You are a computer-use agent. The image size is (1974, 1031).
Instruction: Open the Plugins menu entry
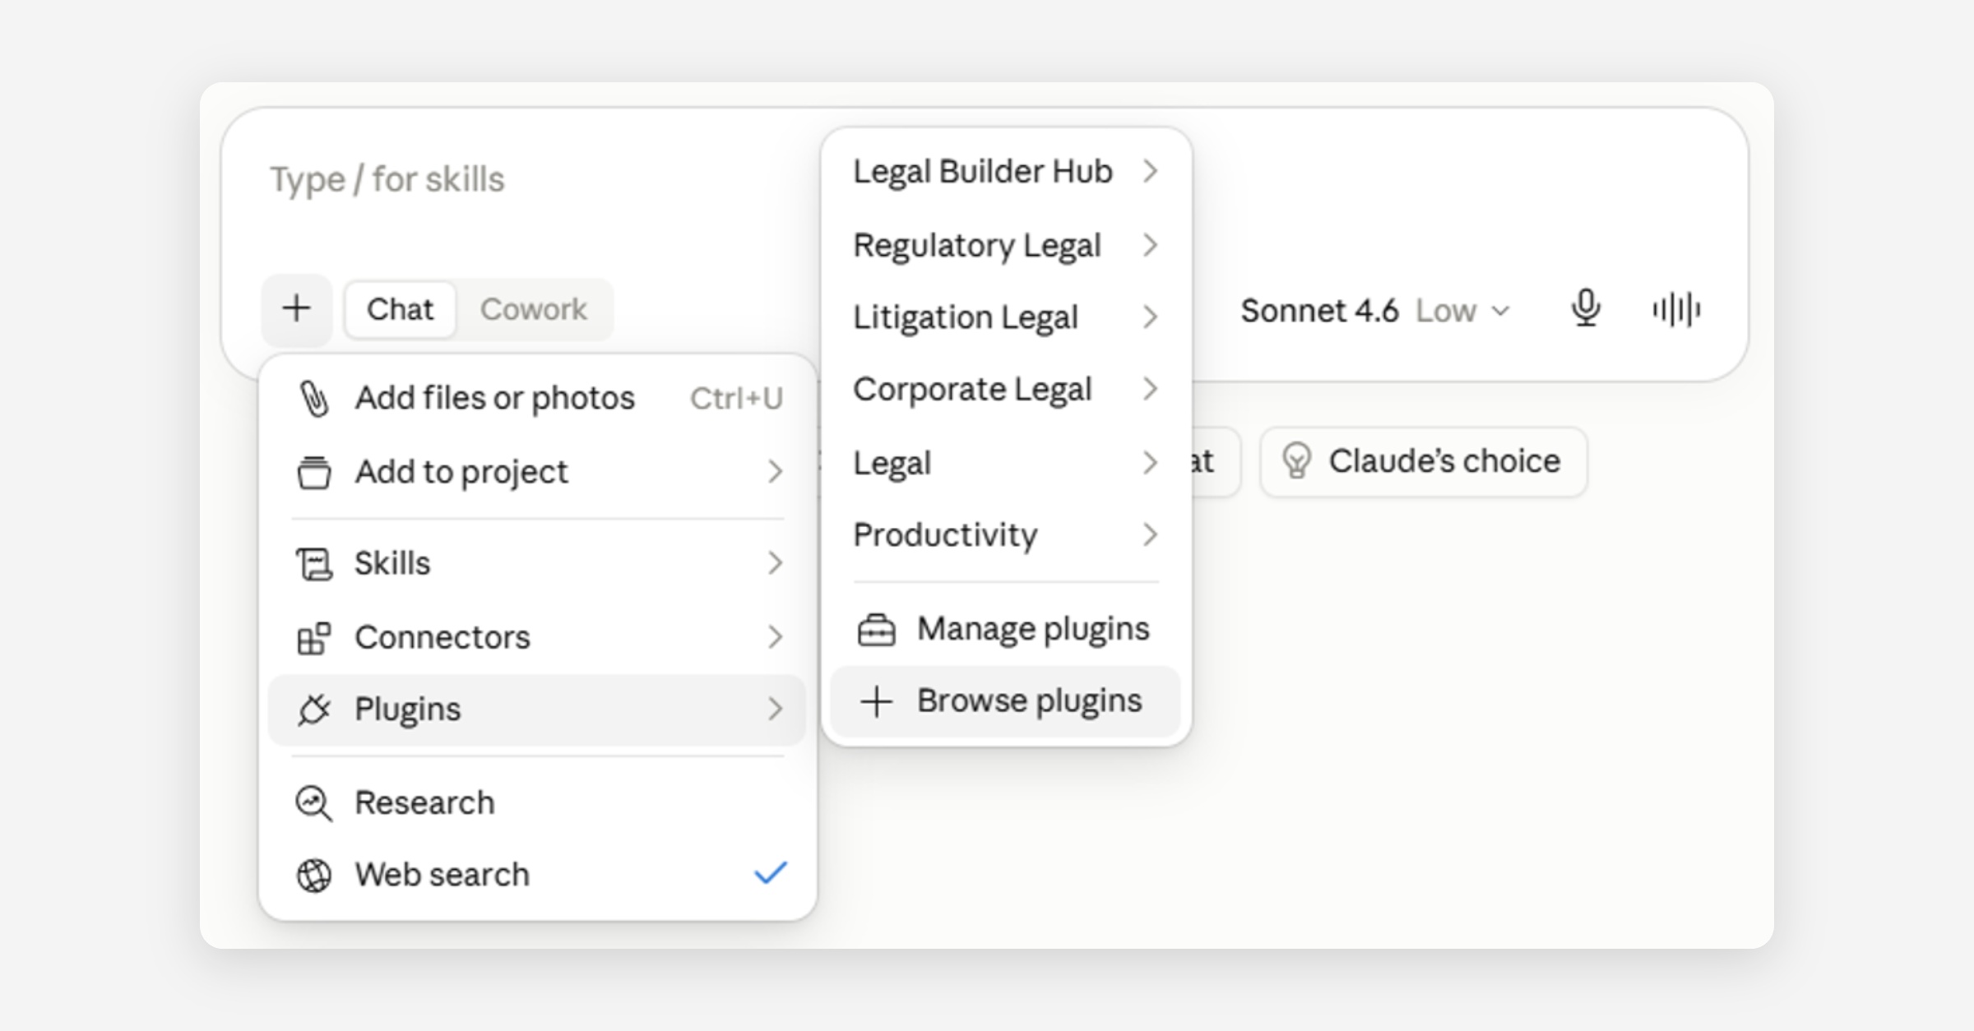(x=538, y=709)
